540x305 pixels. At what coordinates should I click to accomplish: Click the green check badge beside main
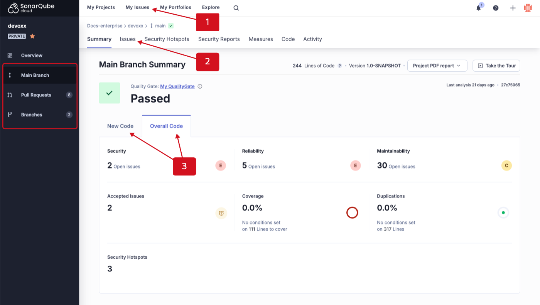coord(171,26)
